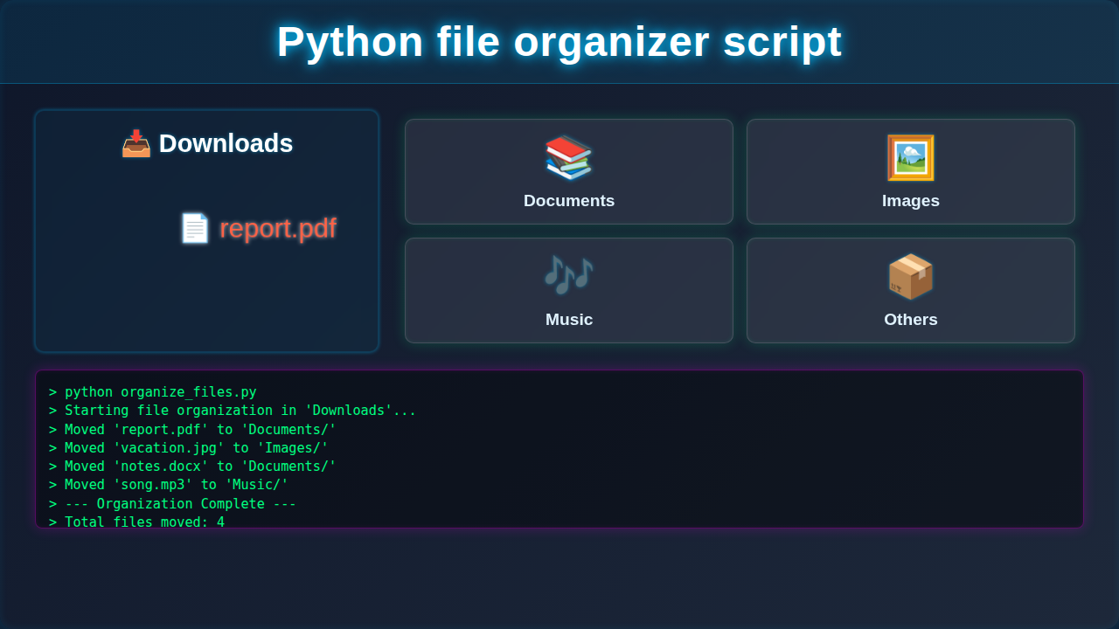The height and width of the screenshot is (629, 1119).
Task: Select the music notes icon
Action: point(569,276)
